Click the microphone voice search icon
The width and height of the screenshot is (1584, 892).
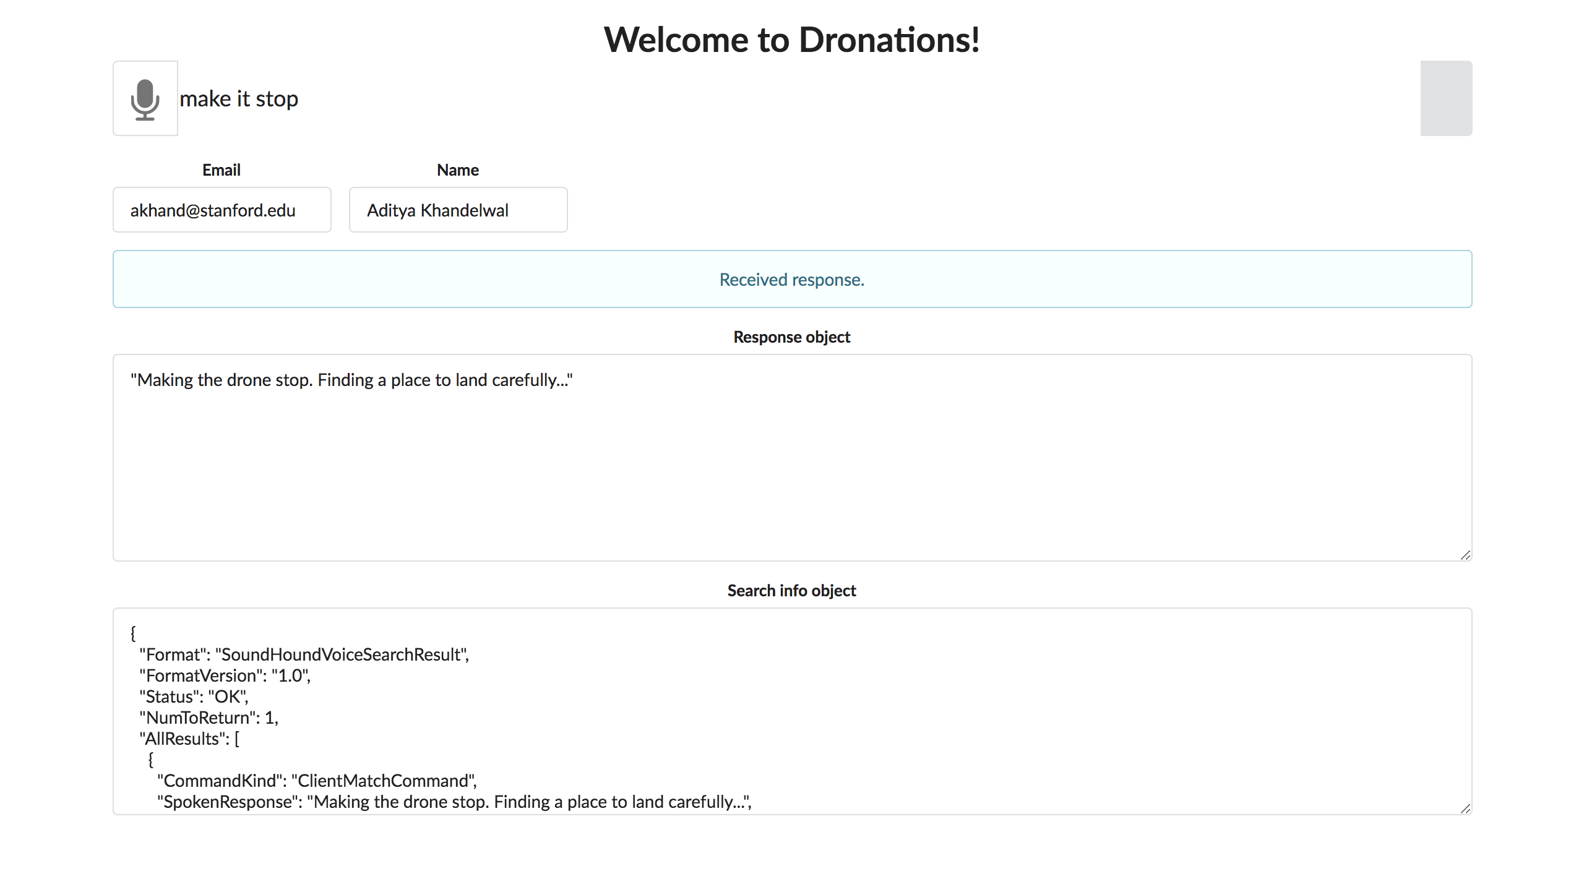point(145,99)
